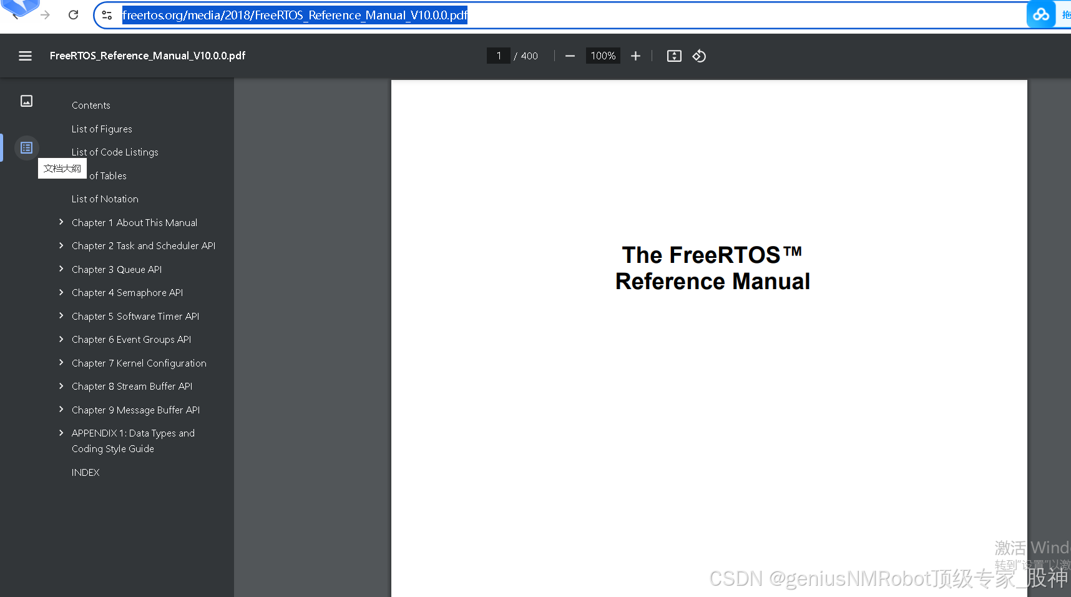
Task: Click the reload page icon
Action: pyautogui.click(x=73, y=14)
